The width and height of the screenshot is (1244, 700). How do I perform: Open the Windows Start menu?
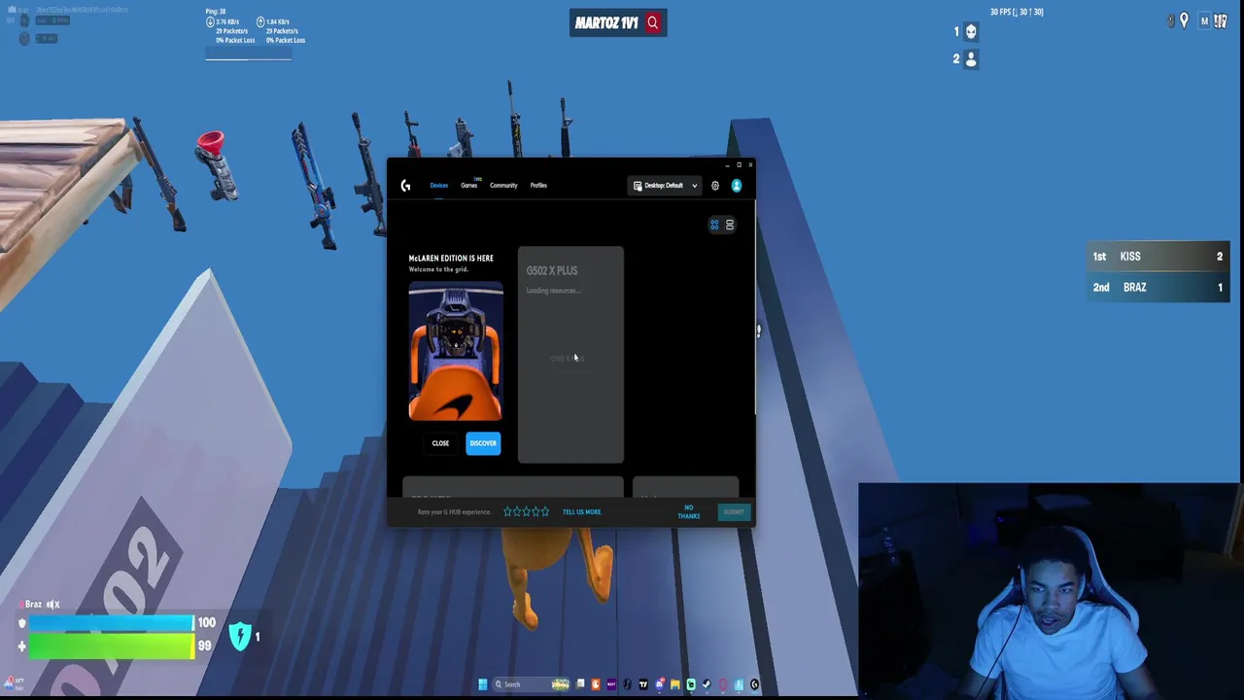(483, 684)
